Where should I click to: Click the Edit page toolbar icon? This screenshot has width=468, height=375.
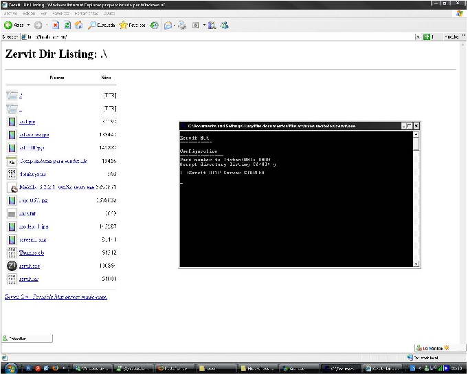click(x=195, y=25)
